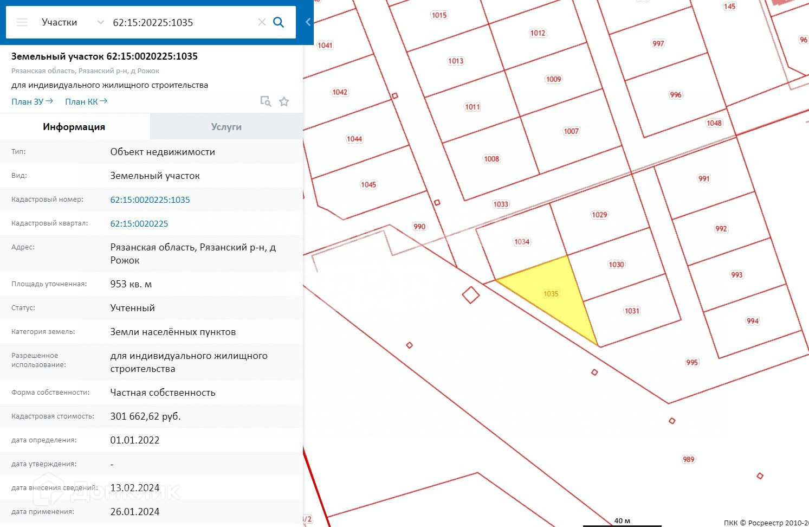Click parcel 145 label on the map
The image size is (809, 527).
pos(730,7)
